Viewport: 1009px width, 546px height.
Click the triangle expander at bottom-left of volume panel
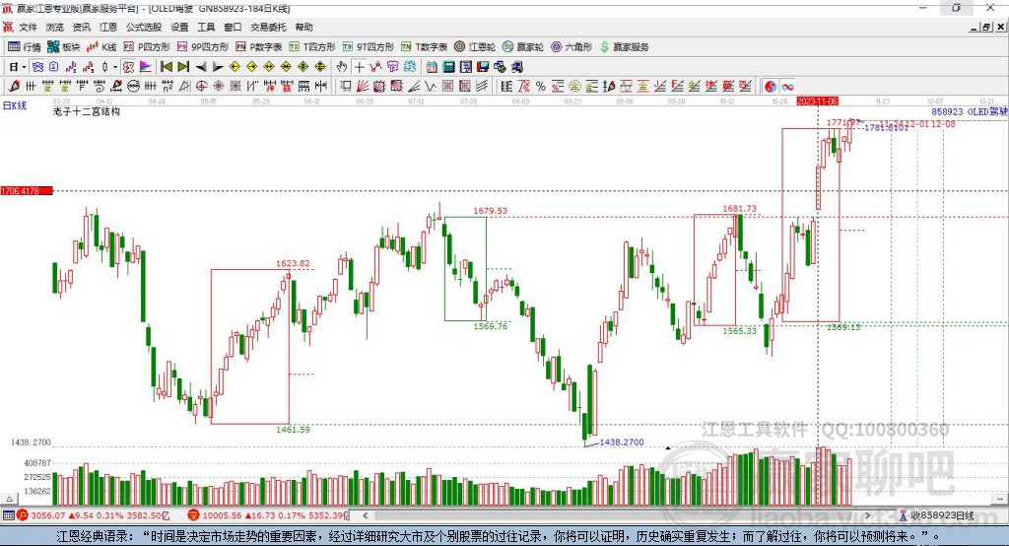coord(9,499)
